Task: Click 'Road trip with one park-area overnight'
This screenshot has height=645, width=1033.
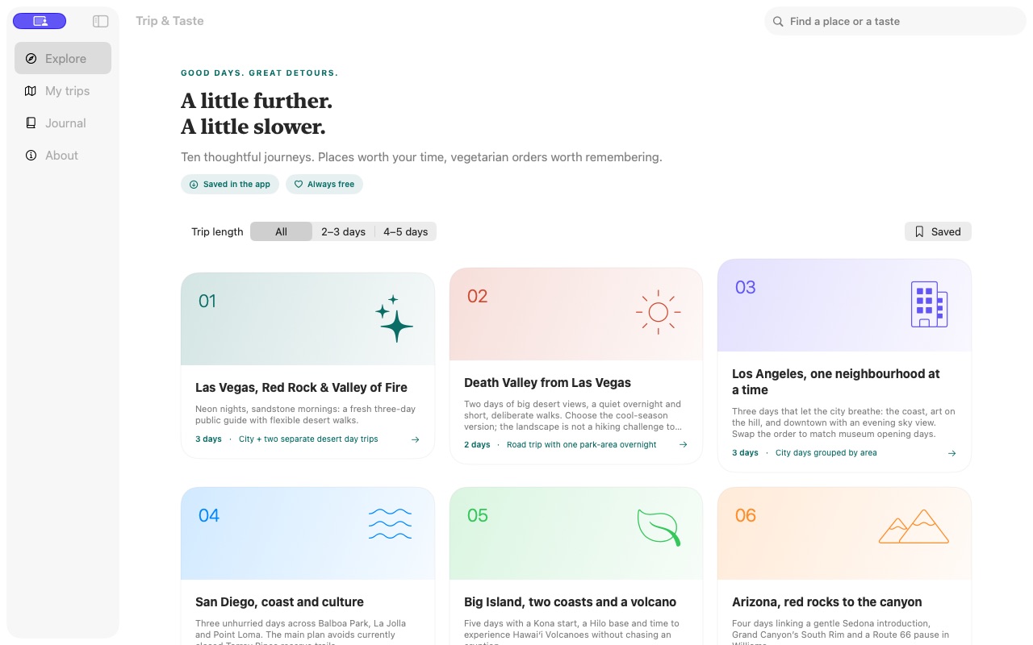Action: (582, 445)
